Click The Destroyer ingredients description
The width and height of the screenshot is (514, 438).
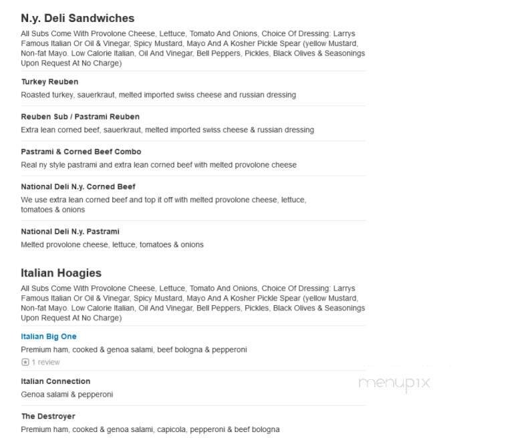[150, 429]
